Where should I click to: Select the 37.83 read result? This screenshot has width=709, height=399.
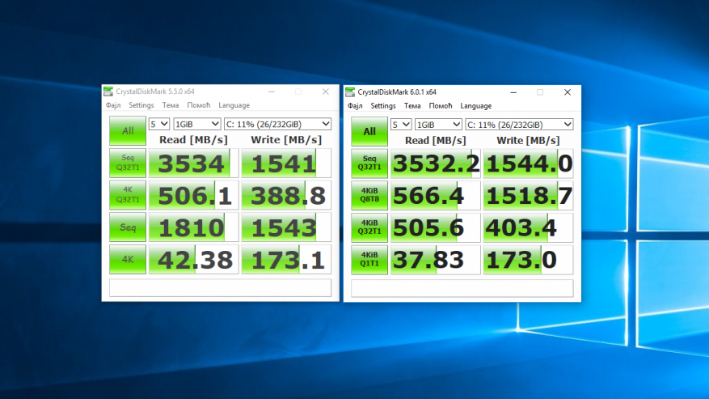click(436, 260)
